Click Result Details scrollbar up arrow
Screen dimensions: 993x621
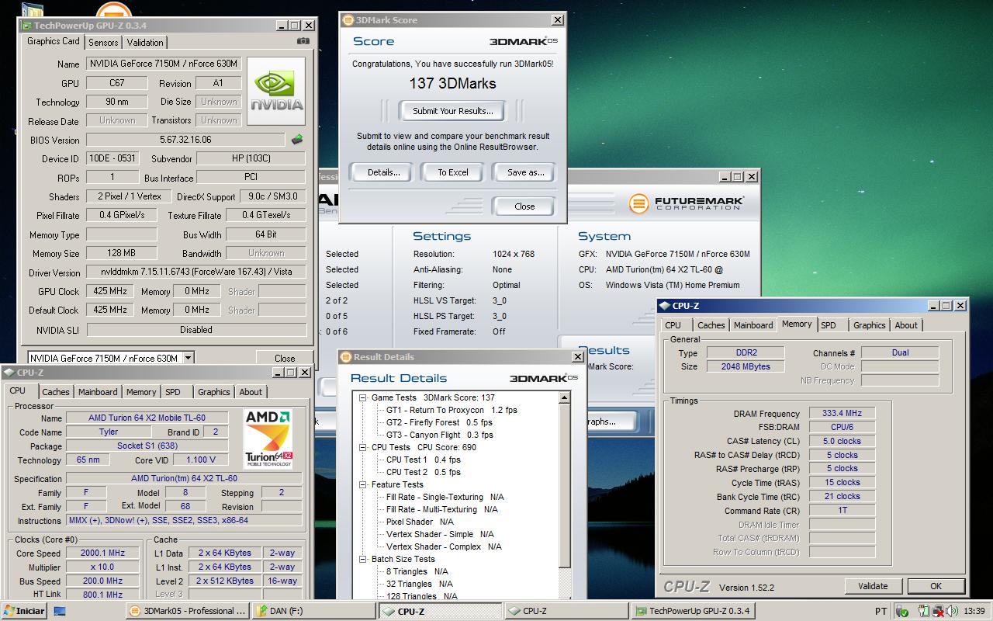[x=565, y=397]
